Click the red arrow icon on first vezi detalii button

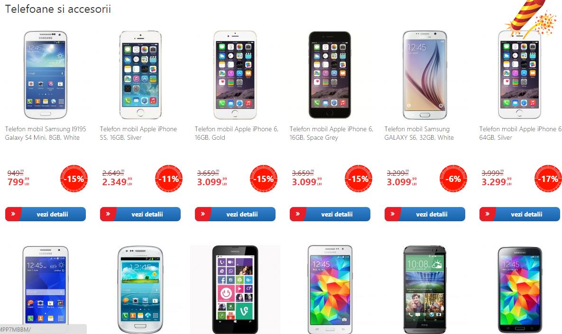pyautogui.click(x=13, y=214)
